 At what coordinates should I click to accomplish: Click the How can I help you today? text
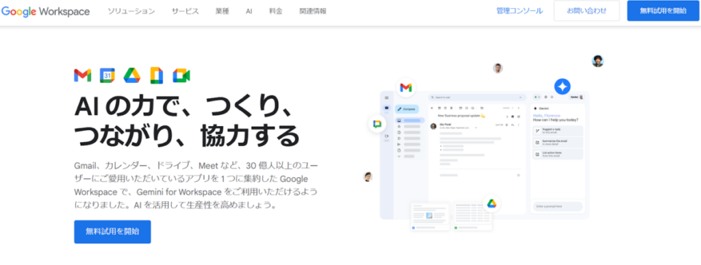[x=555, y=120]
